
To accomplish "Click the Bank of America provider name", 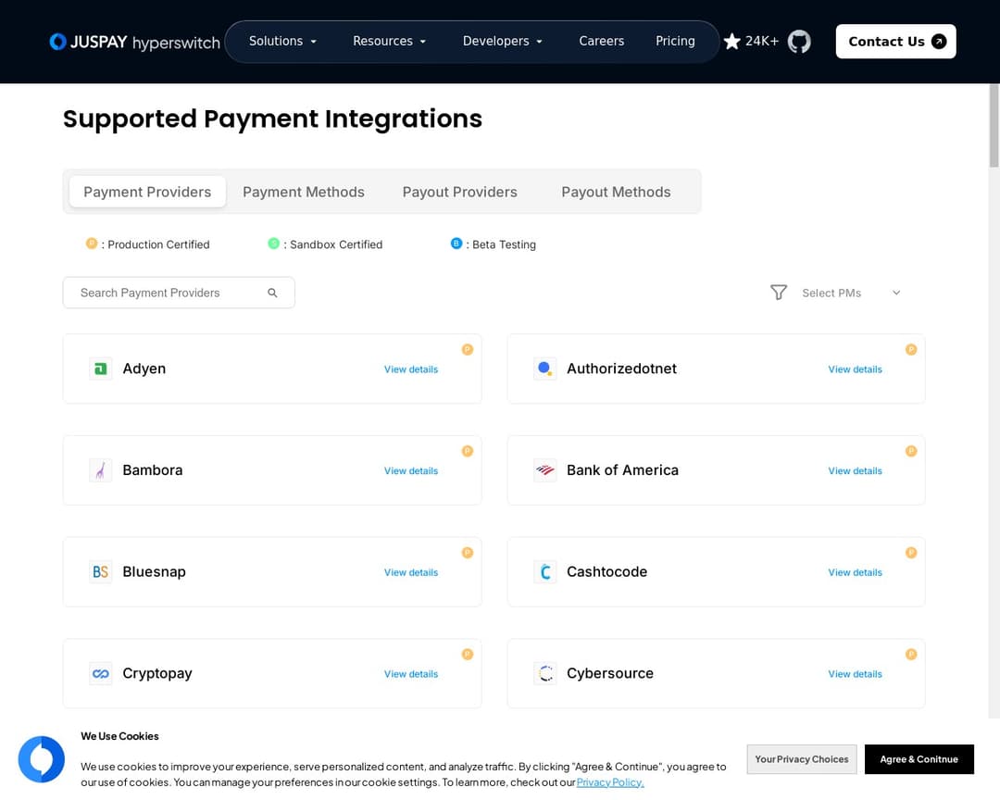I will pyautogui.click(x=622, y=470).
